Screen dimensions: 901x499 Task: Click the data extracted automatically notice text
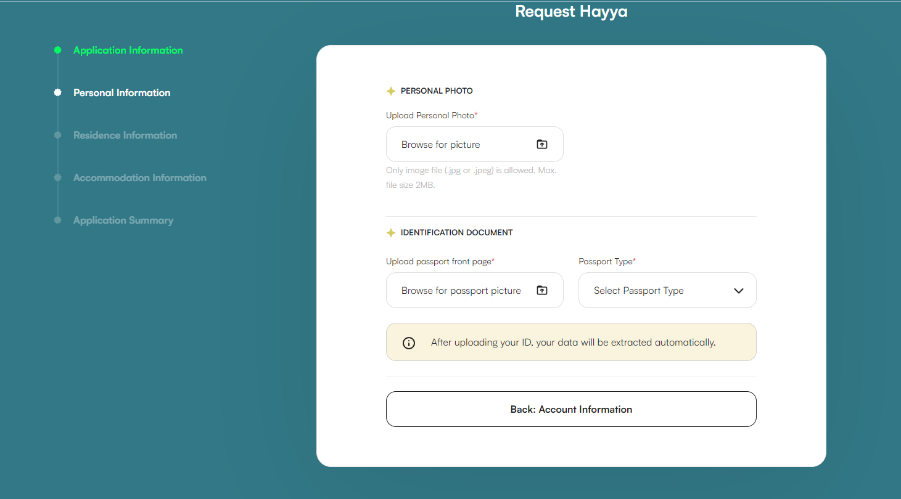(574, 343)
